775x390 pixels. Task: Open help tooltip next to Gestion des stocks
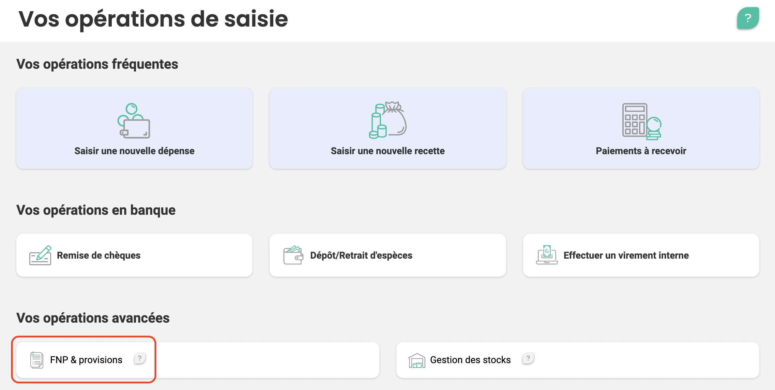(528, 358)
